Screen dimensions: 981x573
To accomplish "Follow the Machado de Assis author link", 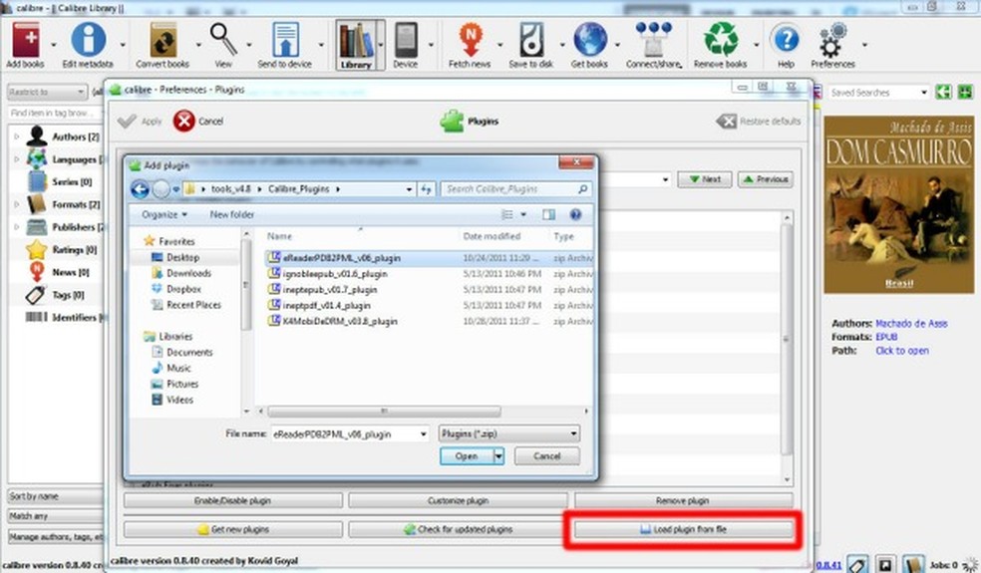I will (911, 324).
